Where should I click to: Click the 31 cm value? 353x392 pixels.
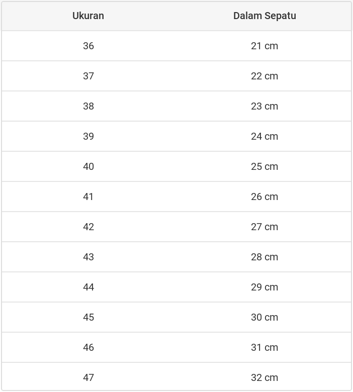tap(264, 347)
